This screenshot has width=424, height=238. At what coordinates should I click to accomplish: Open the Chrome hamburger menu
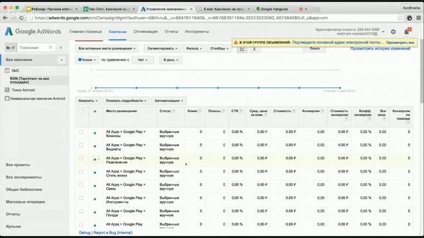pos(418,18)
